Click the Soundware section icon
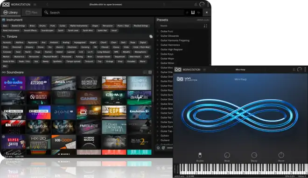Viewport: 308px width, 178px height. point(4,72)
